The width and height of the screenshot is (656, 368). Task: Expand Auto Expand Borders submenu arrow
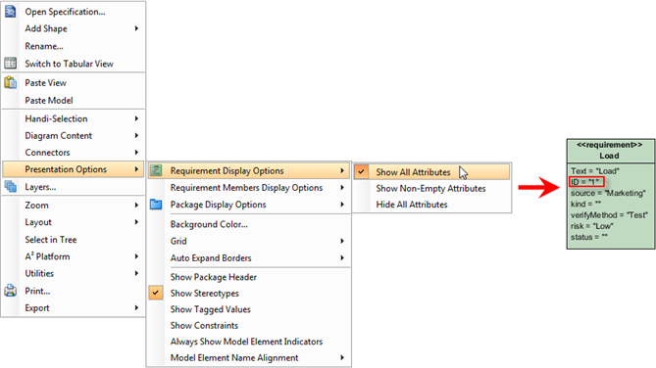342,258
